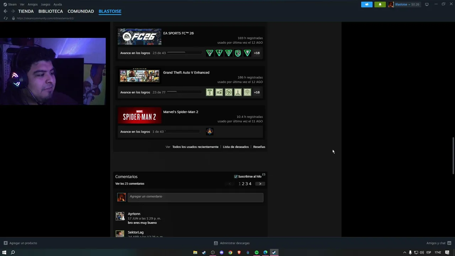The image size is (455, 256).
Task: Click the volume speaker icon in system tray
Action: [x=422, y=252]
